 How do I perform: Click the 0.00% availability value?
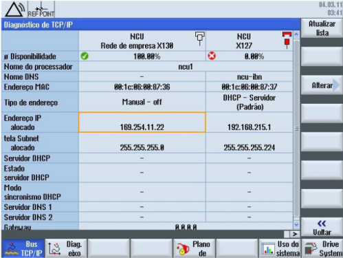[254, 56]
